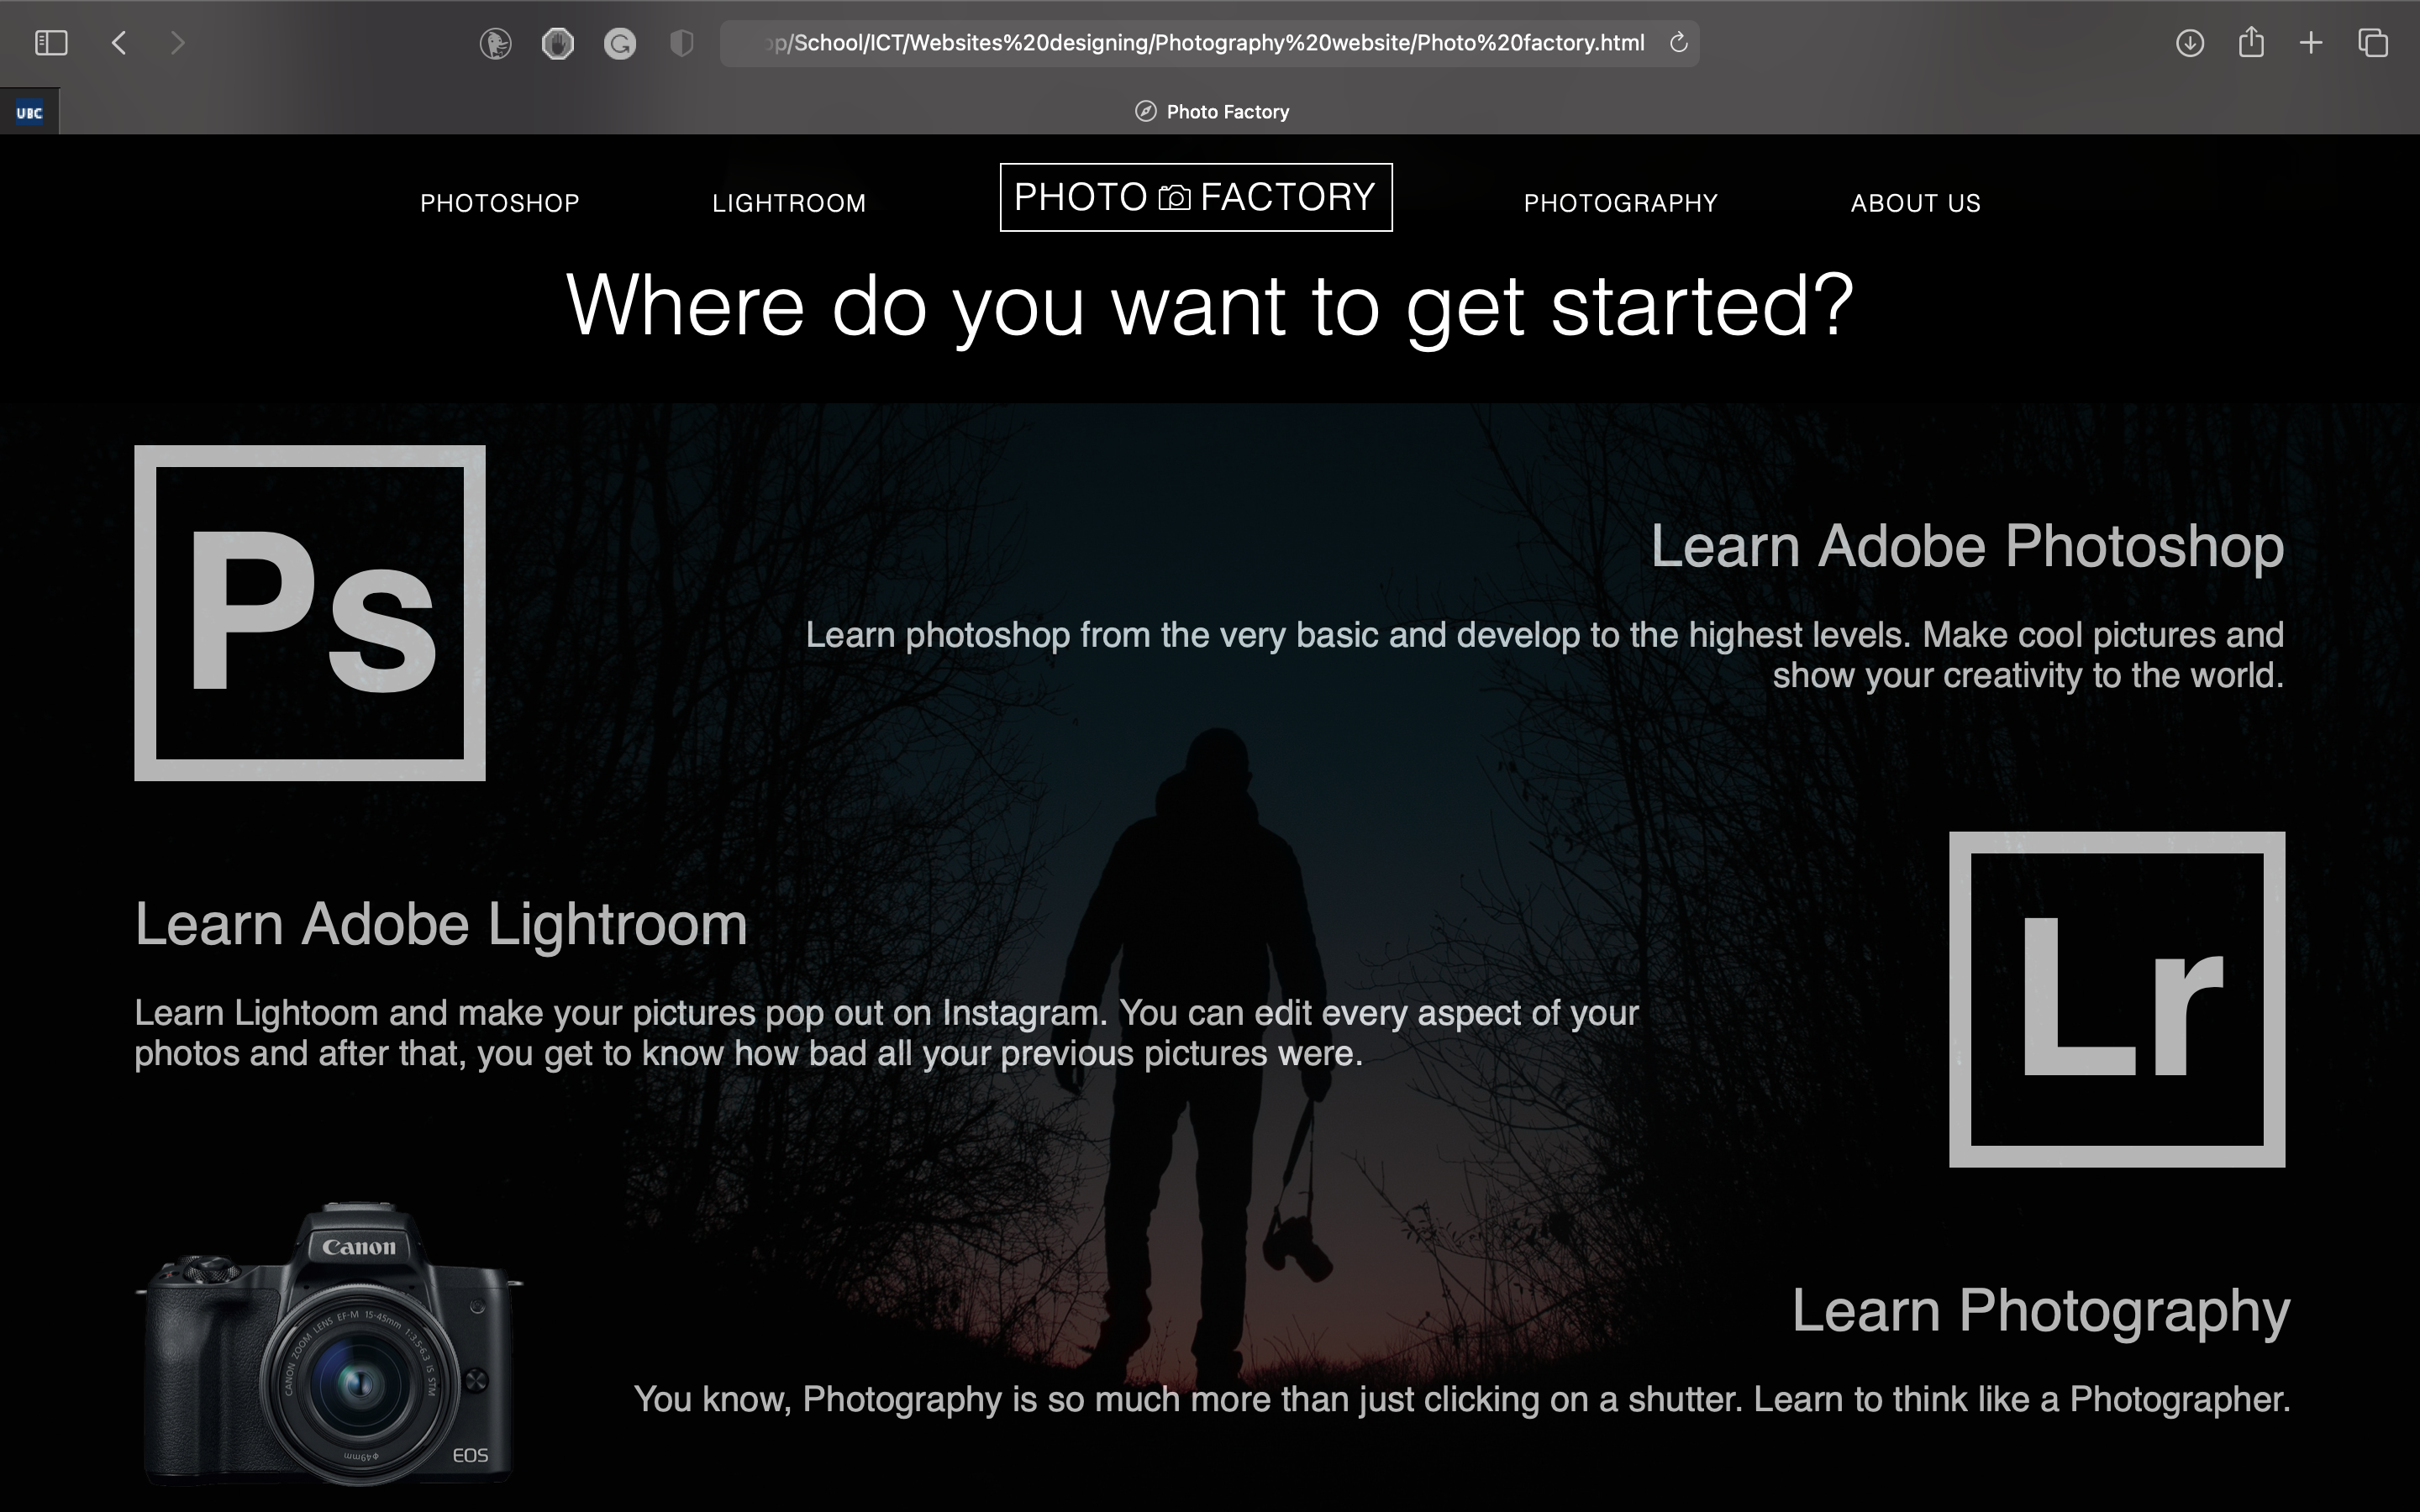This screenshot has width=2420, height=1512.
Task: Open the Grammarly extension
Action: coord(620,43)
